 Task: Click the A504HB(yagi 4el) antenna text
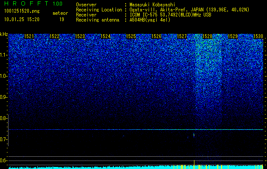(x=150, y=20)
